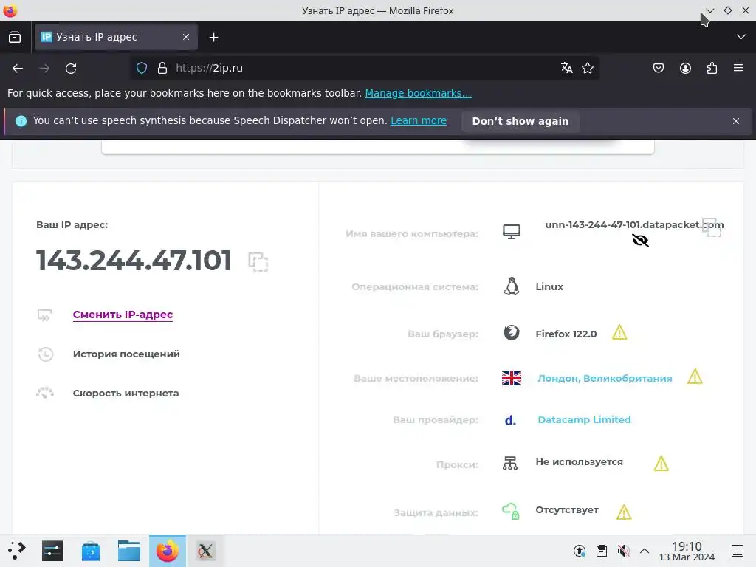Open the Pocket save icon

[658, 68]
